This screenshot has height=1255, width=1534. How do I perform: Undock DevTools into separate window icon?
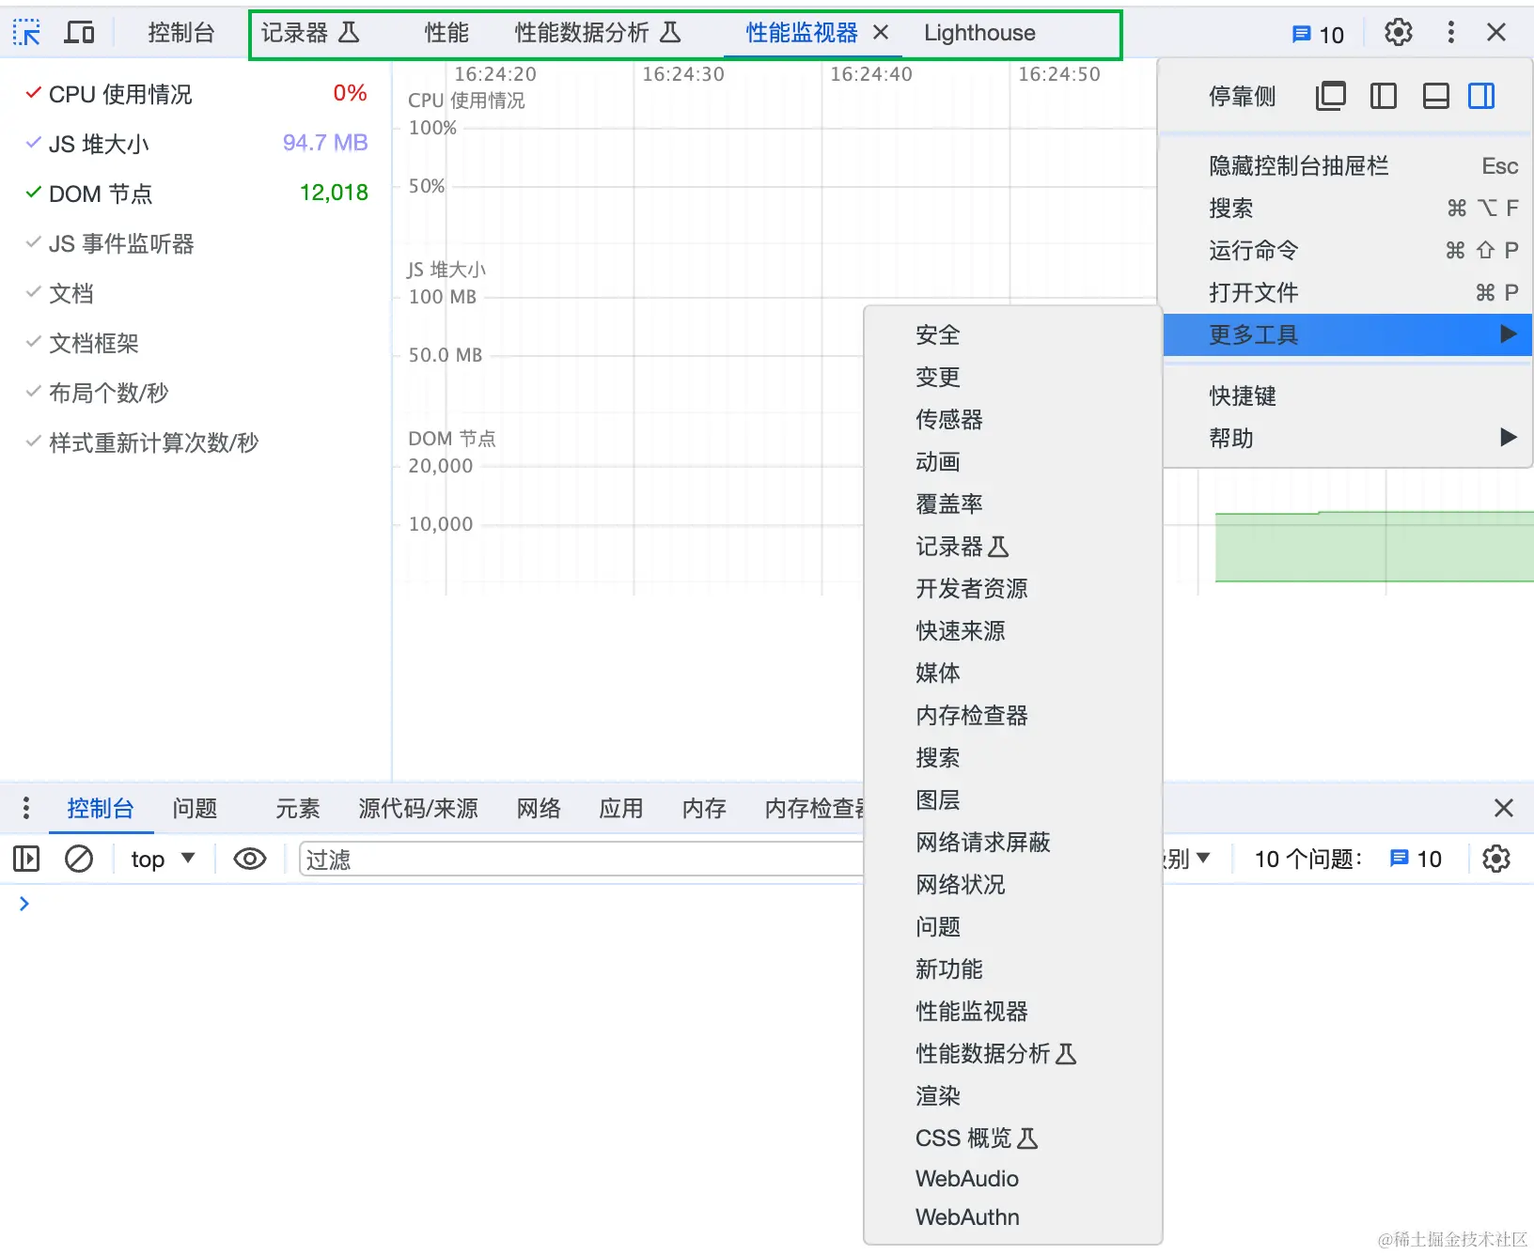[1330, 96]
